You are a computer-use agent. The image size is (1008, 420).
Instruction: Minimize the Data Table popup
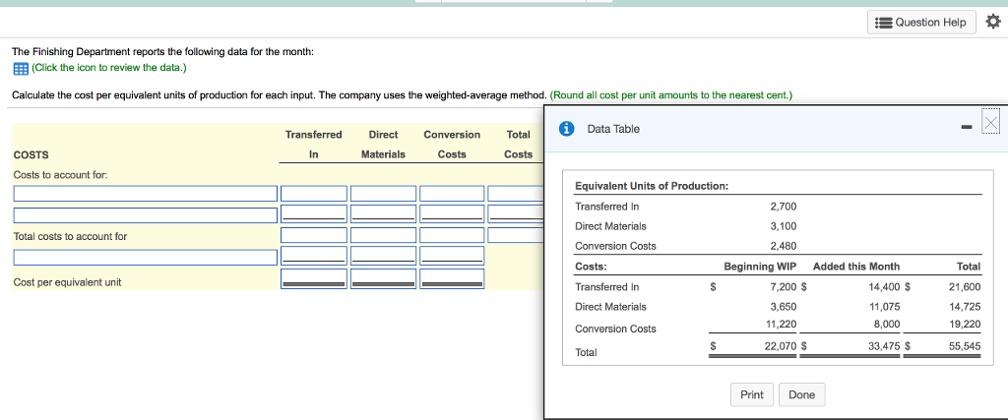click(966, 126)
